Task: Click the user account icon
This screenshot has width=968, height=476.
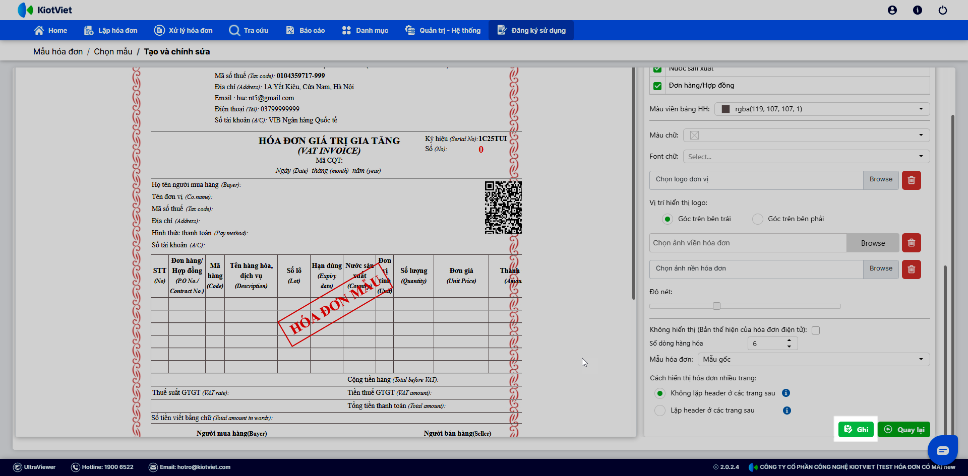Action: (892, 10)
